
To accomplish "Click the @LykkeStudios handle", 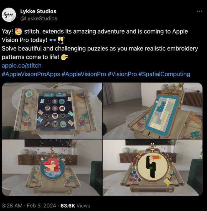I will (39, 19).
